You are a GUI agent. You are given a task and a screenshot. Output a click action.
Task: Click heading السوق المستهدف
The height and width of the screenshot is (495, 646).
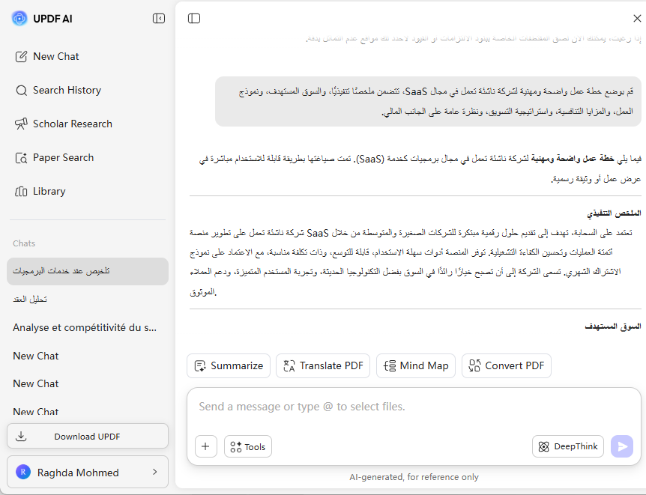pyautogui.click(x=613, y=327)
